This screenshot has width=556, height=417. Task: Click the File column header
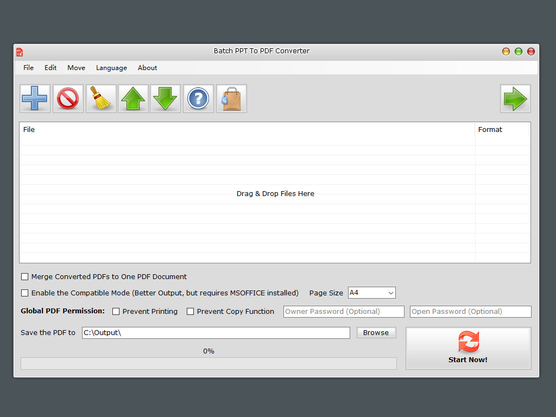[247, 129]
